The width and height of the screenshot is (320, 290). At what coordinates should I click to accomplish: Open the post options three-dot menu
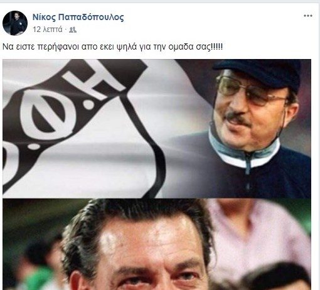pos(308,16)
